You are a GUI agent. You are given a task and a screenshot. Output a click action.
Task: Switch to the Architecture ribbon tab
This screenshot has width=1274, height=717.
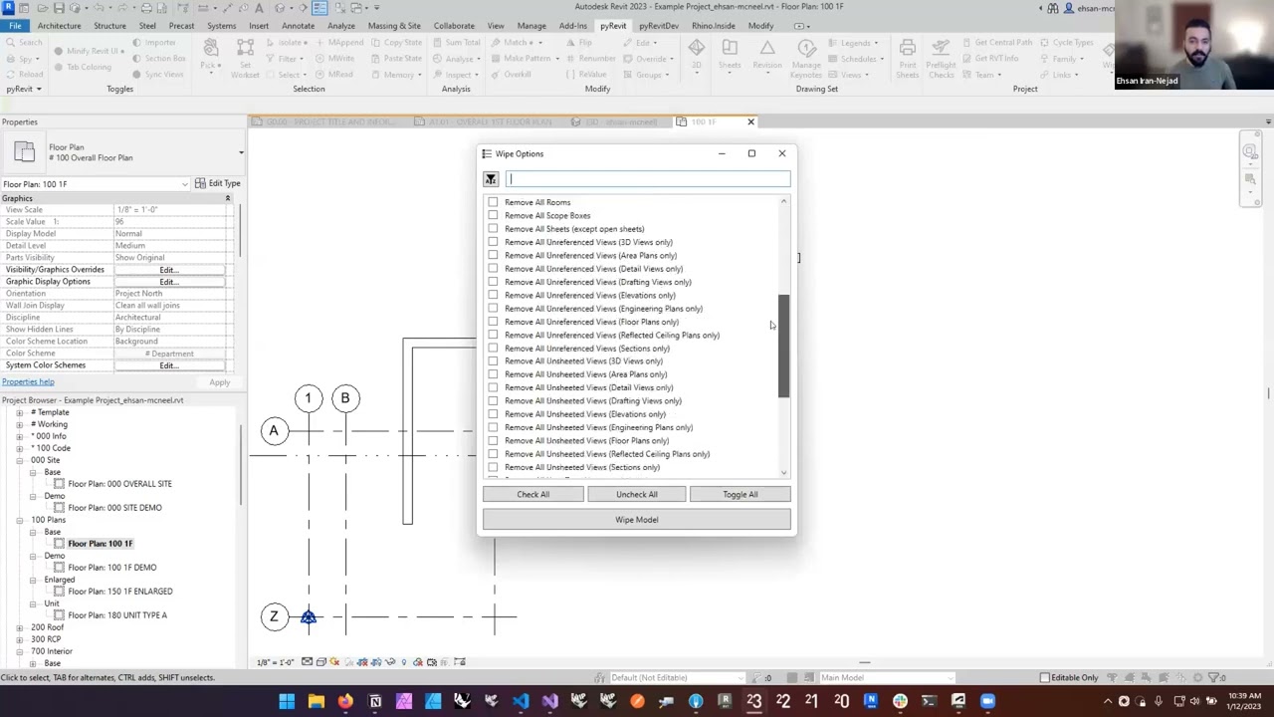59,26
